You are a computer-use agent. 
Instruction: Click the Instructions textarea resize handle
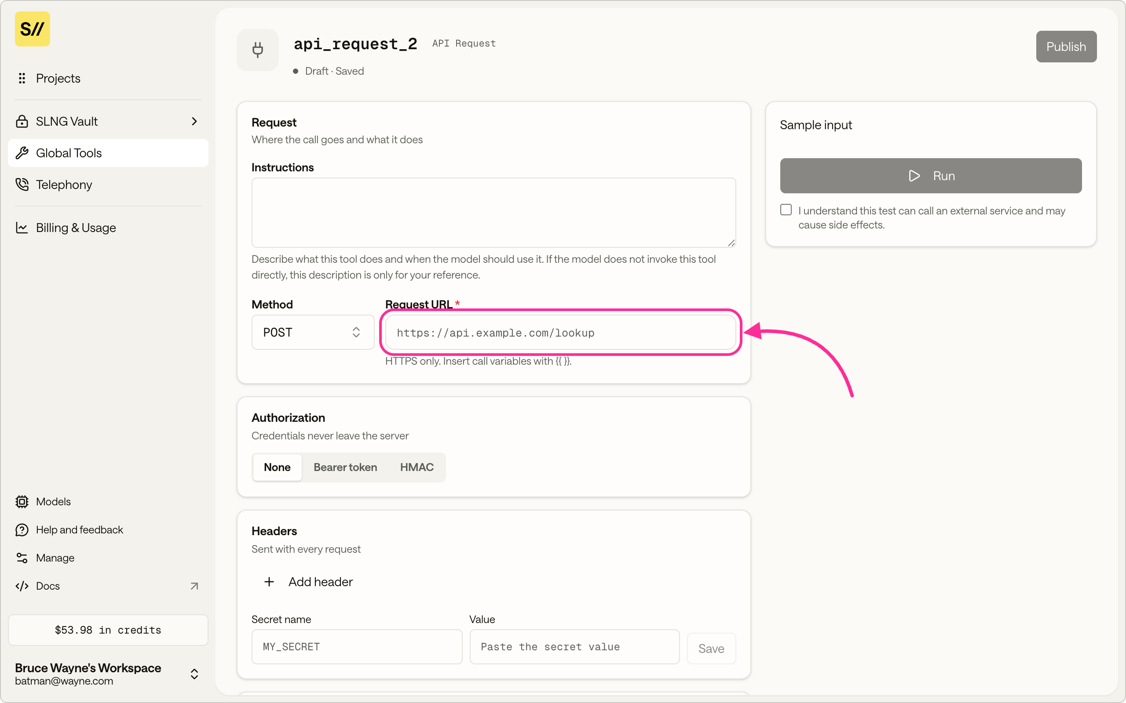point(731,243)
